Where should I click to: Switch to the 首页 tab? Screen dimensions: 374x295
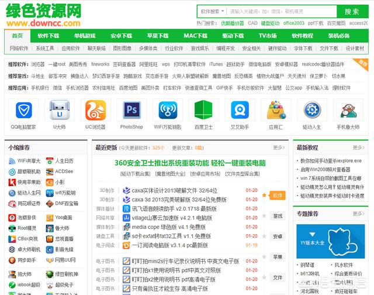coord(18,36)
